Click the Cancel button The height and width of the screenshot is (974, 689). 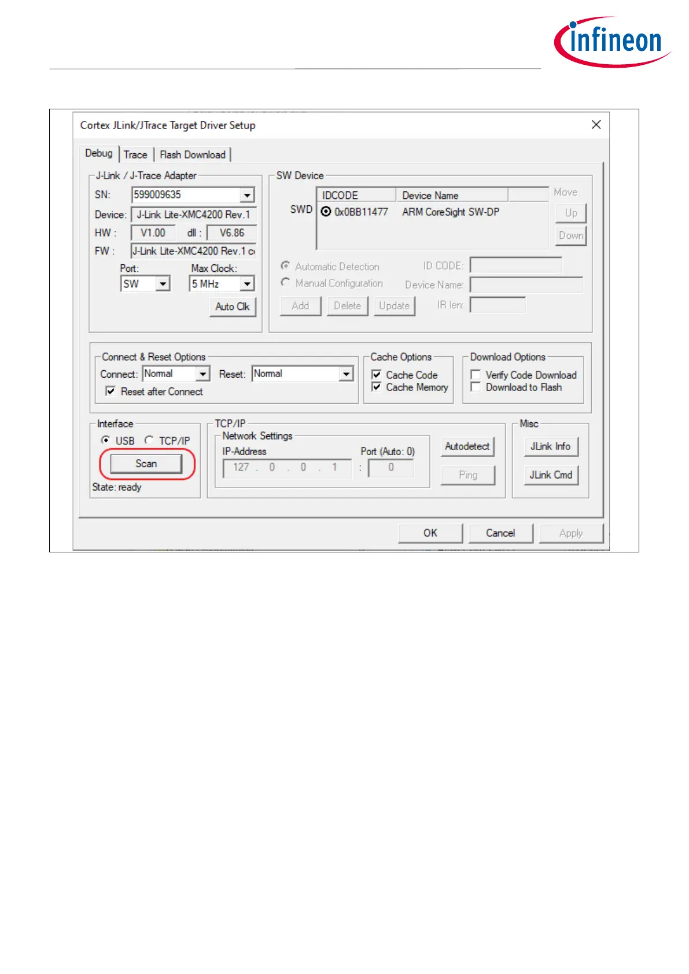[x=500, y=533]
